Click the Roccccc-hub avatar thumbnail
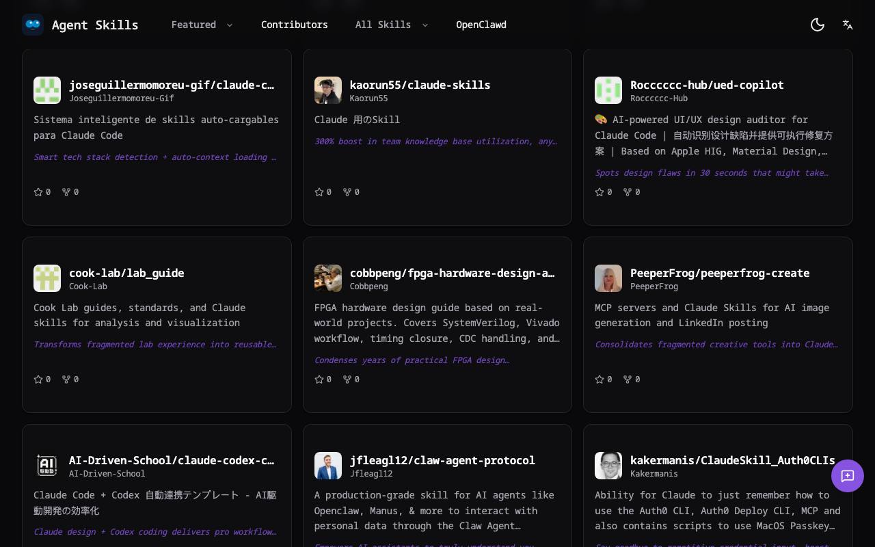This screenshot has width=875, height=547. click(x=608, y=90)
